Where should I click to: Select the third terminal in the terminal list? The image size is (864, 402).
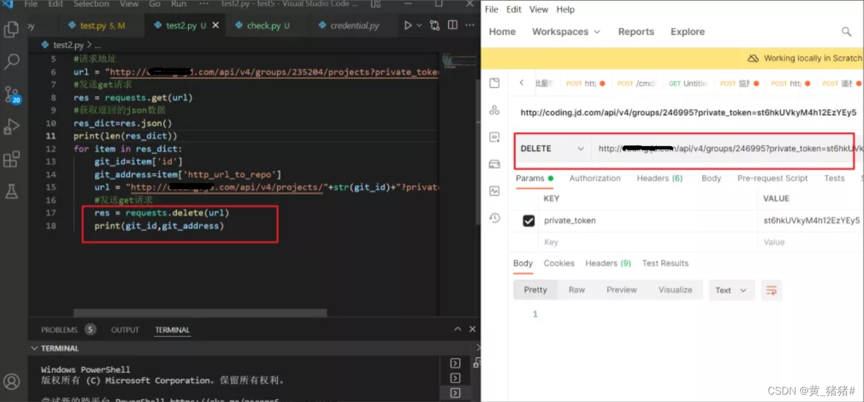(455, 392)
